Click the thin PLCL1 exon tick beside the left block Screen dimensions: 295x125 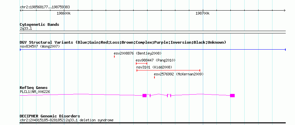point(150,96)
